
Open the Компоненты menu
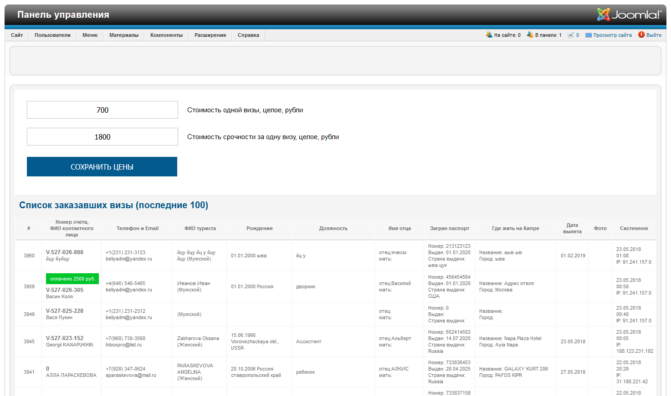click(x=166, y=35)
